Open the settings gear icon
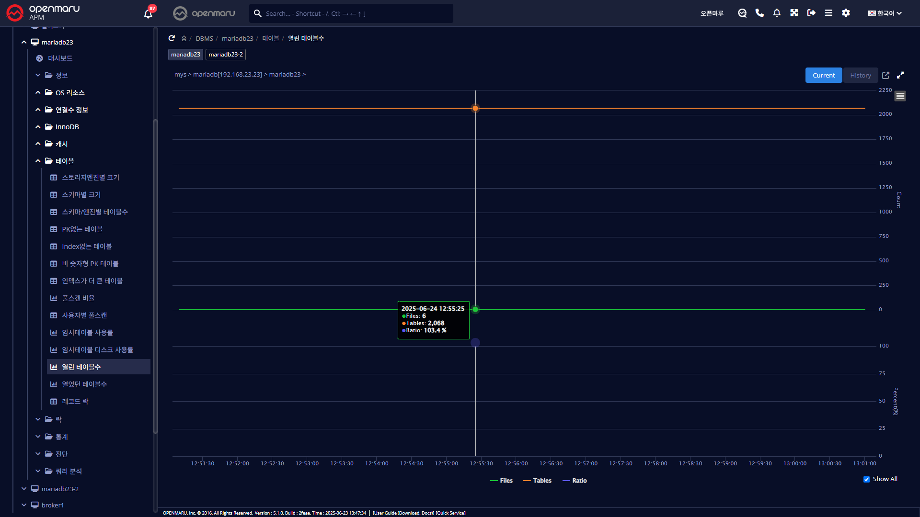The image size is (920, 517). coord(846,13)
